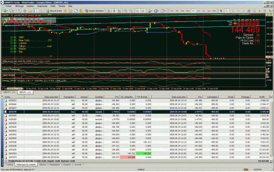Open the Profiles toolbar icon
Viewport: 274px width, 172px height.
[x=11, y=11]
